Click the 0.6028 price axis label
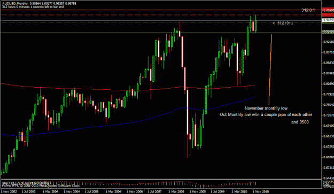This screenshot has width=334, height=194. [328, 157]
